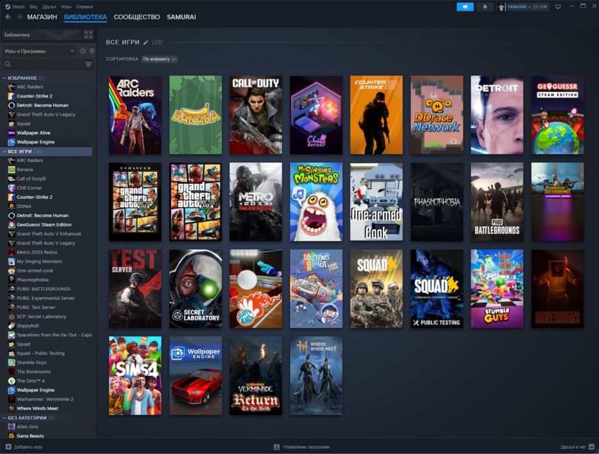This screenshot has width=599, height=454.
Task: Open the friends and chat icon
Action: 591,447
